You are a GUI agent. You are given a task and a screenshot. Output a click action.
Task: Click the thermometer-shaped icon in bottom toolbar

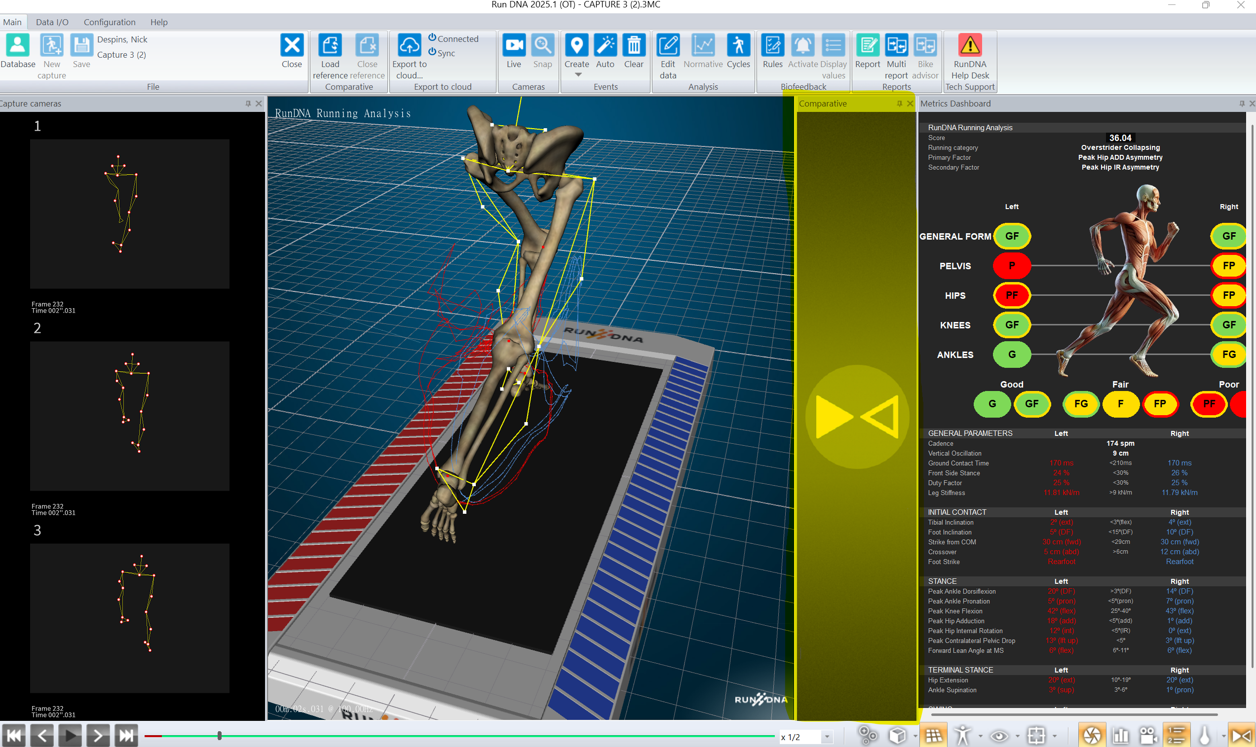click(x=1205, y=736)
